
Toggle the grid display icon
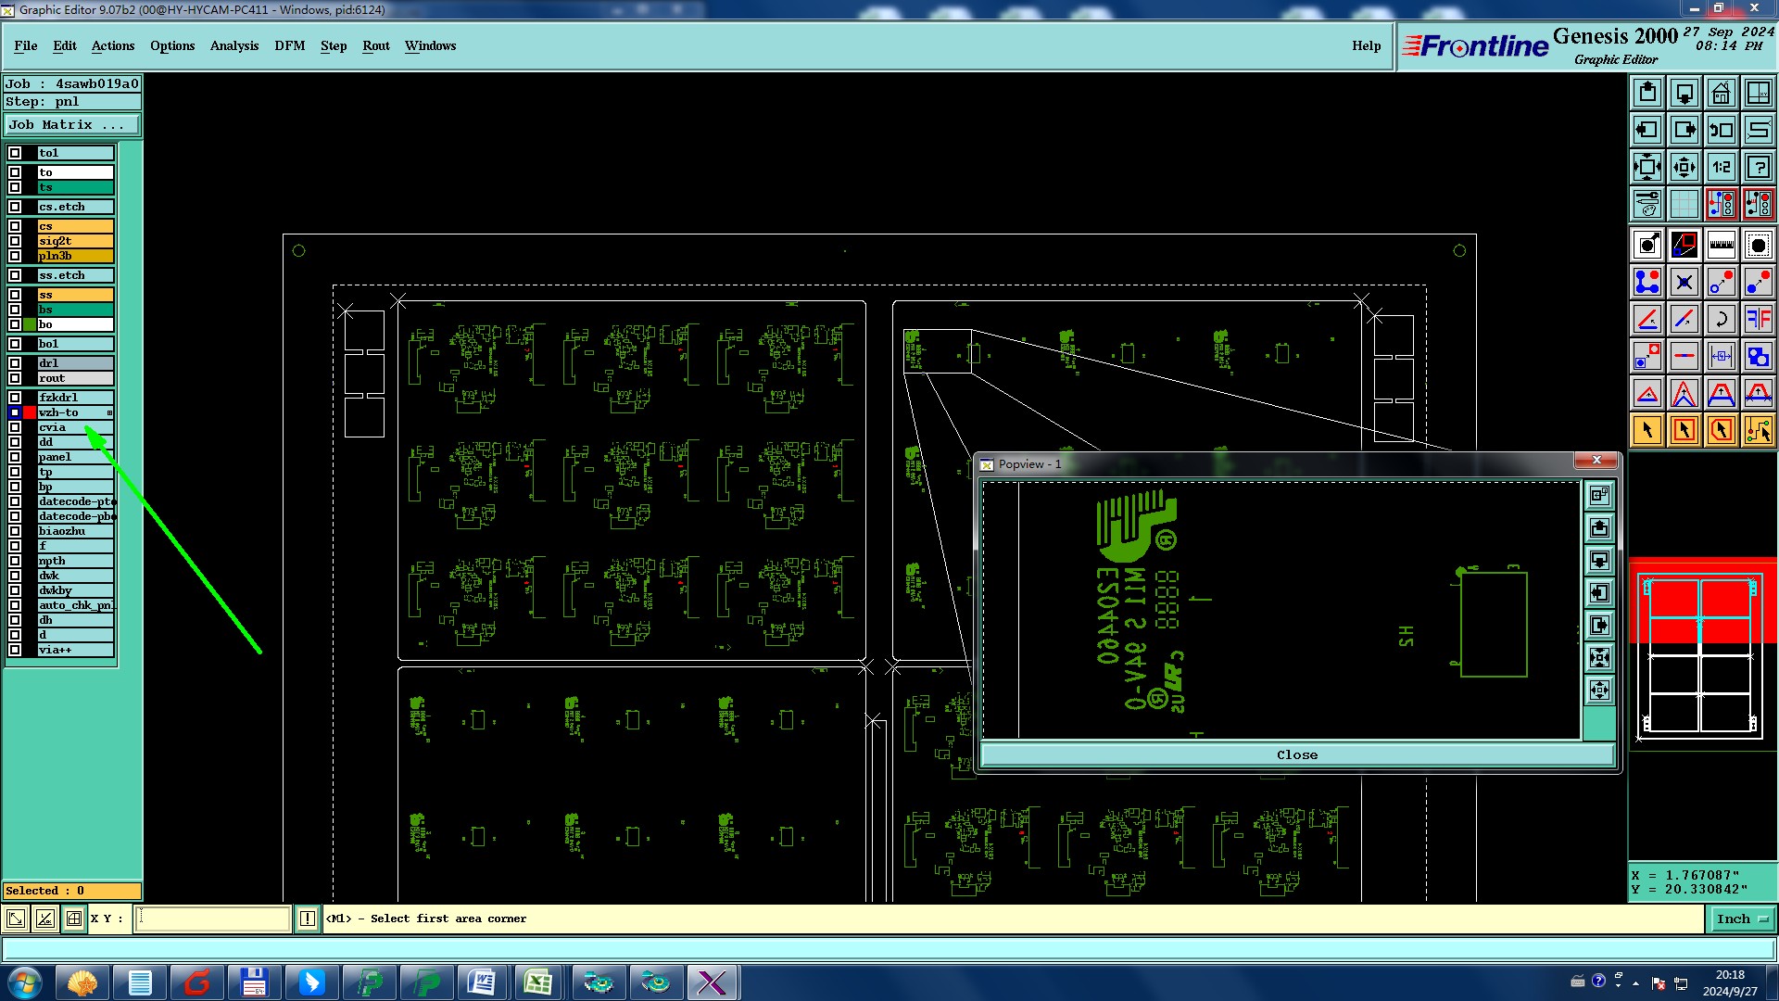[1684, 204]
